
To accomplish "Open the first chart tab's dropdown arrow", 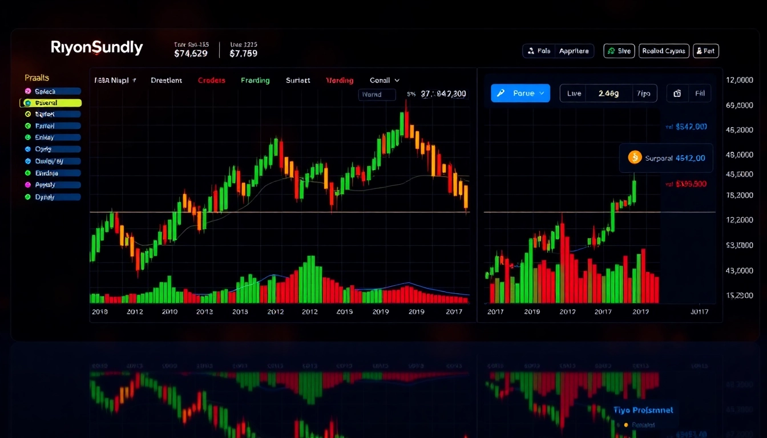I will 134,80.
